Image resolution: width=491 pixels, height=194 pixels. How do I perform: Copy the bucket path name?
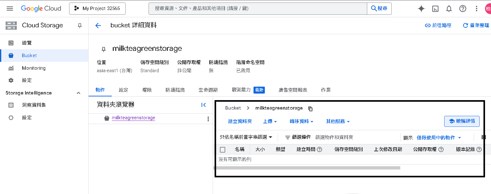(310, 109)
